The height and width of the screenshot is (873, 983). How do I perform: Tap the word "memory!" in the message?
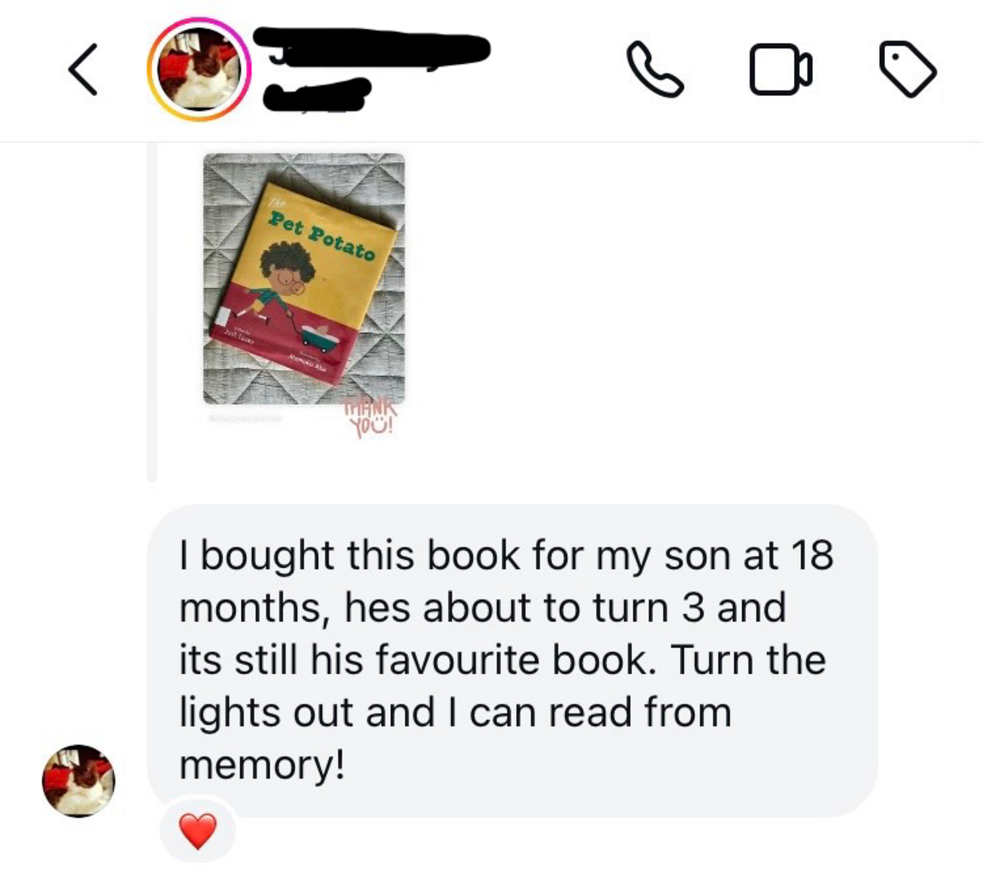(x=262, y=765)
